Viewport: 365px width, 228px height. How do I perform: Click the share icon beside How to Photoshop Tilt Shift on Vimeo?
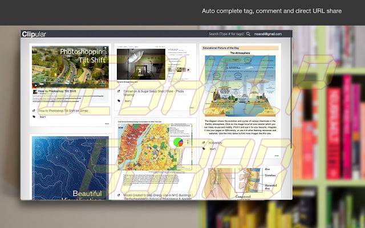pos(34,111)
